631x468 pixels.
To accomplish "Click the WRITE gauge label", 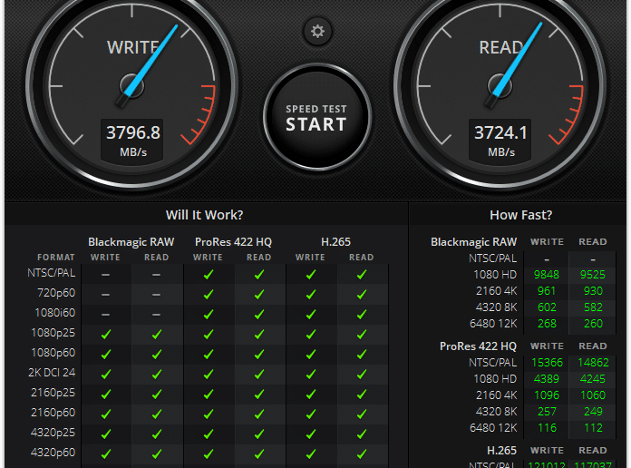I will 132,47.
